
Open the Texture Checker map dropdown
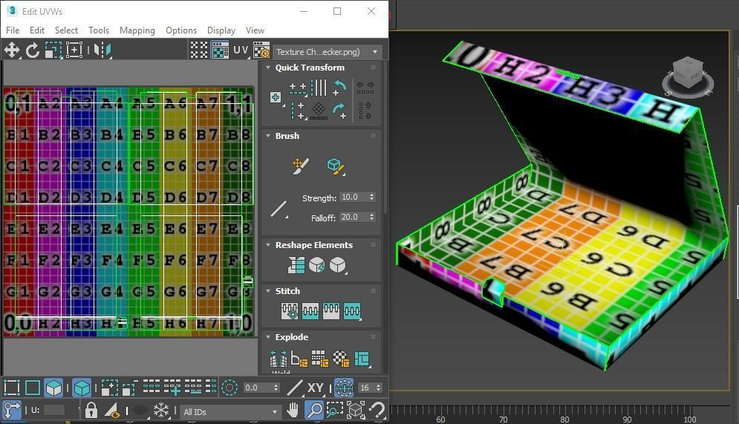coord(327,52)
